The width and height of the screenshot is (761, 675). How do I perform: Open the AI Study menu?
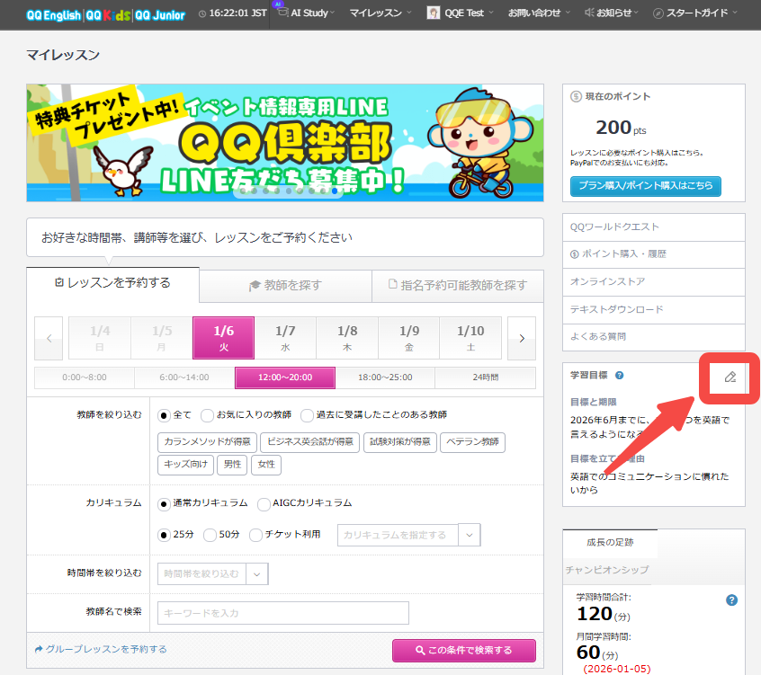tap(301, 13)
